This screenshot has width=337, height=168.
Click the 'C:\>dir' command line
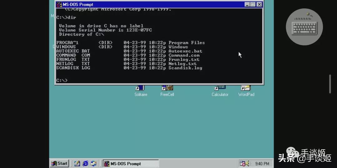click(x=66, y=17)
